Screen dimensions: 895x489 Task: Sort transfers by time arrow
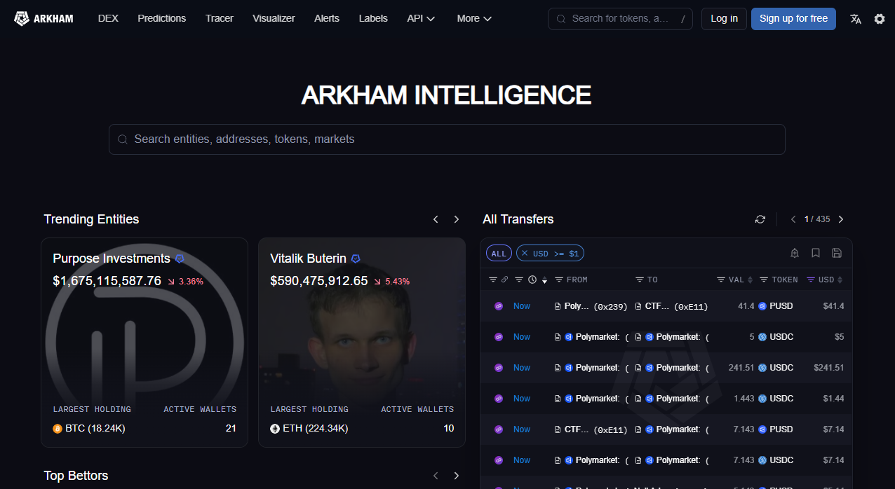(544, 280)
